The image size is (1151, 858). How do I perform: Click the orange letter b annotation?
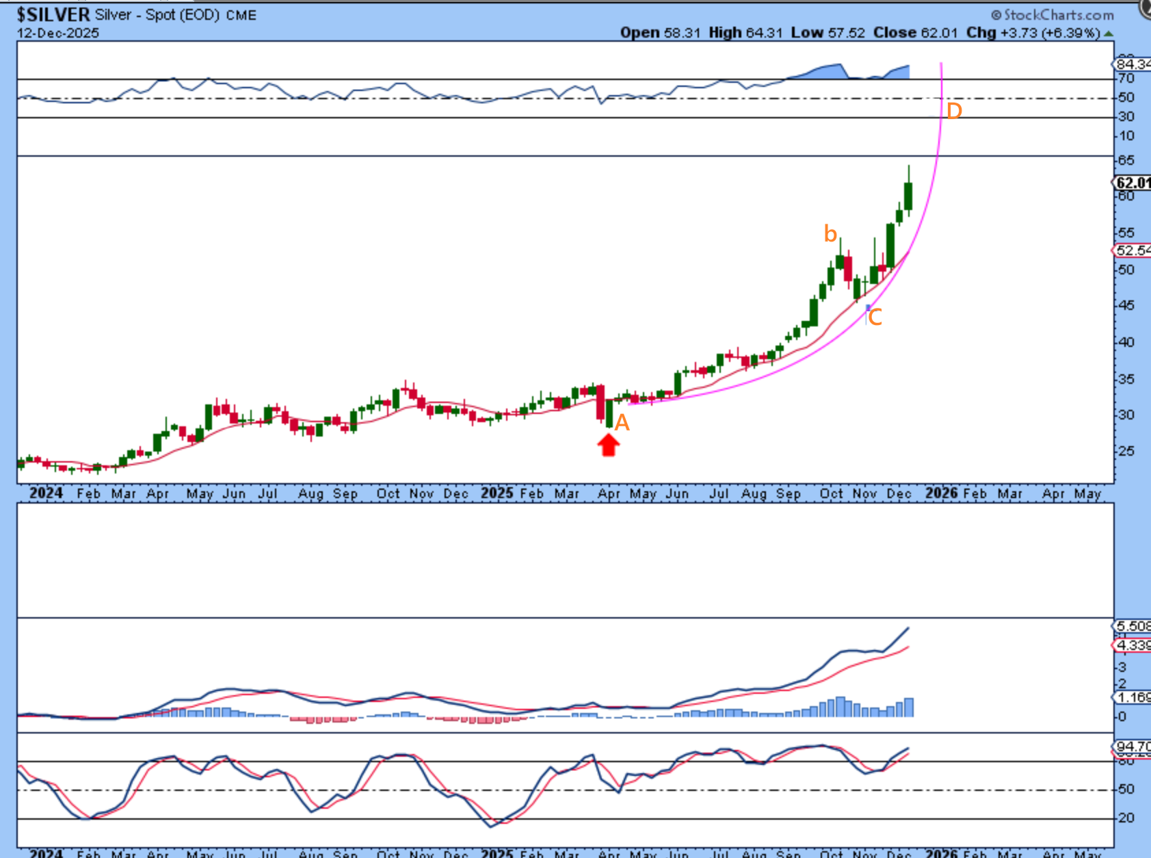(x=830, y=234)
